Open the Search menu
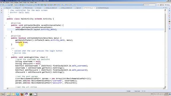Image resolution: width=171 pixels, height=96 pixels. point(21,2)
